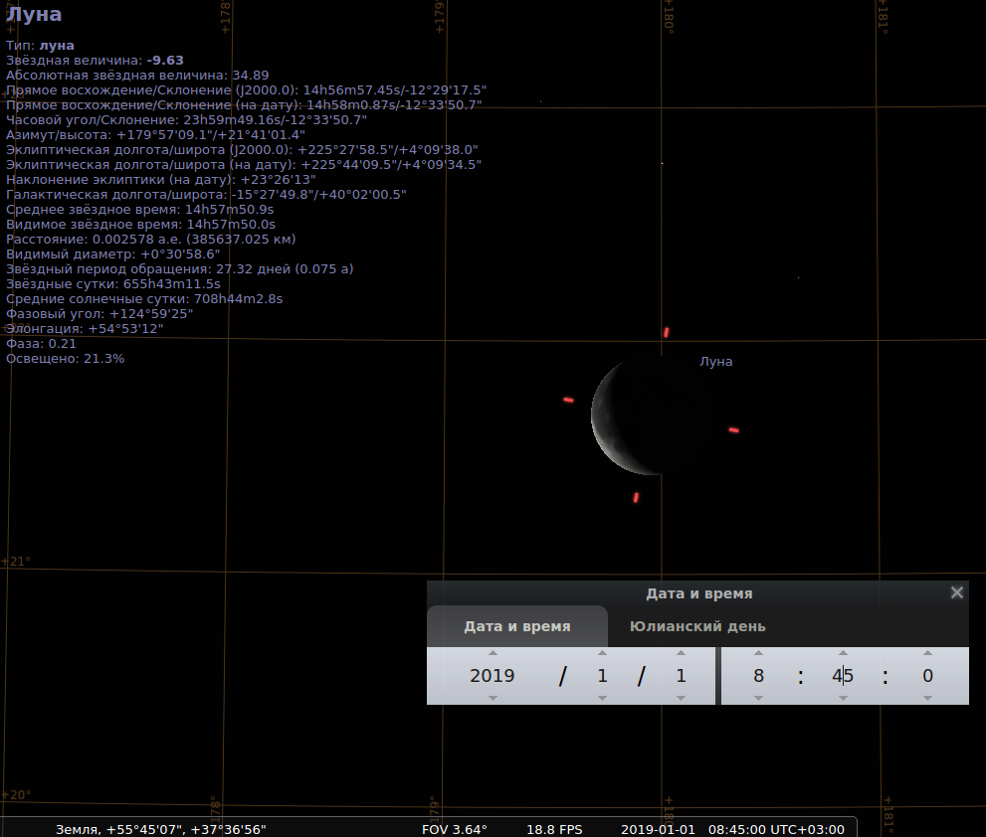Increase the day value by one
The image size is (986, 837).
click(681, 653)
